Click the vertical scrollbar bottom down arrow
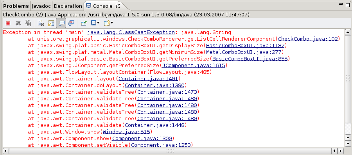 348,143
